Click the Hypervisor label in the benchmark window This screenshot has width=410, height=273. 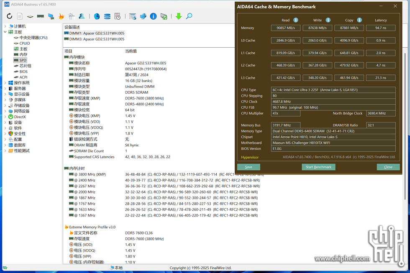250,157
